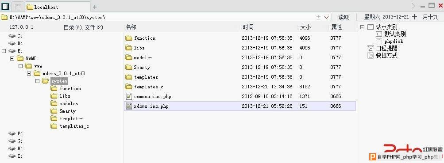Open 快捷方式 shortcuts
Image resolution: width=444 pixels, height=163 pixels.
(386, 55)
